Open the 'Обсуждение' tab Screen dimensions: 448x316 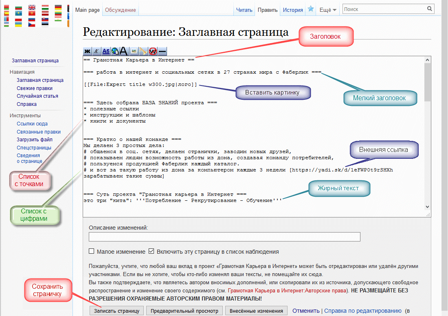(x=120, y=10)
